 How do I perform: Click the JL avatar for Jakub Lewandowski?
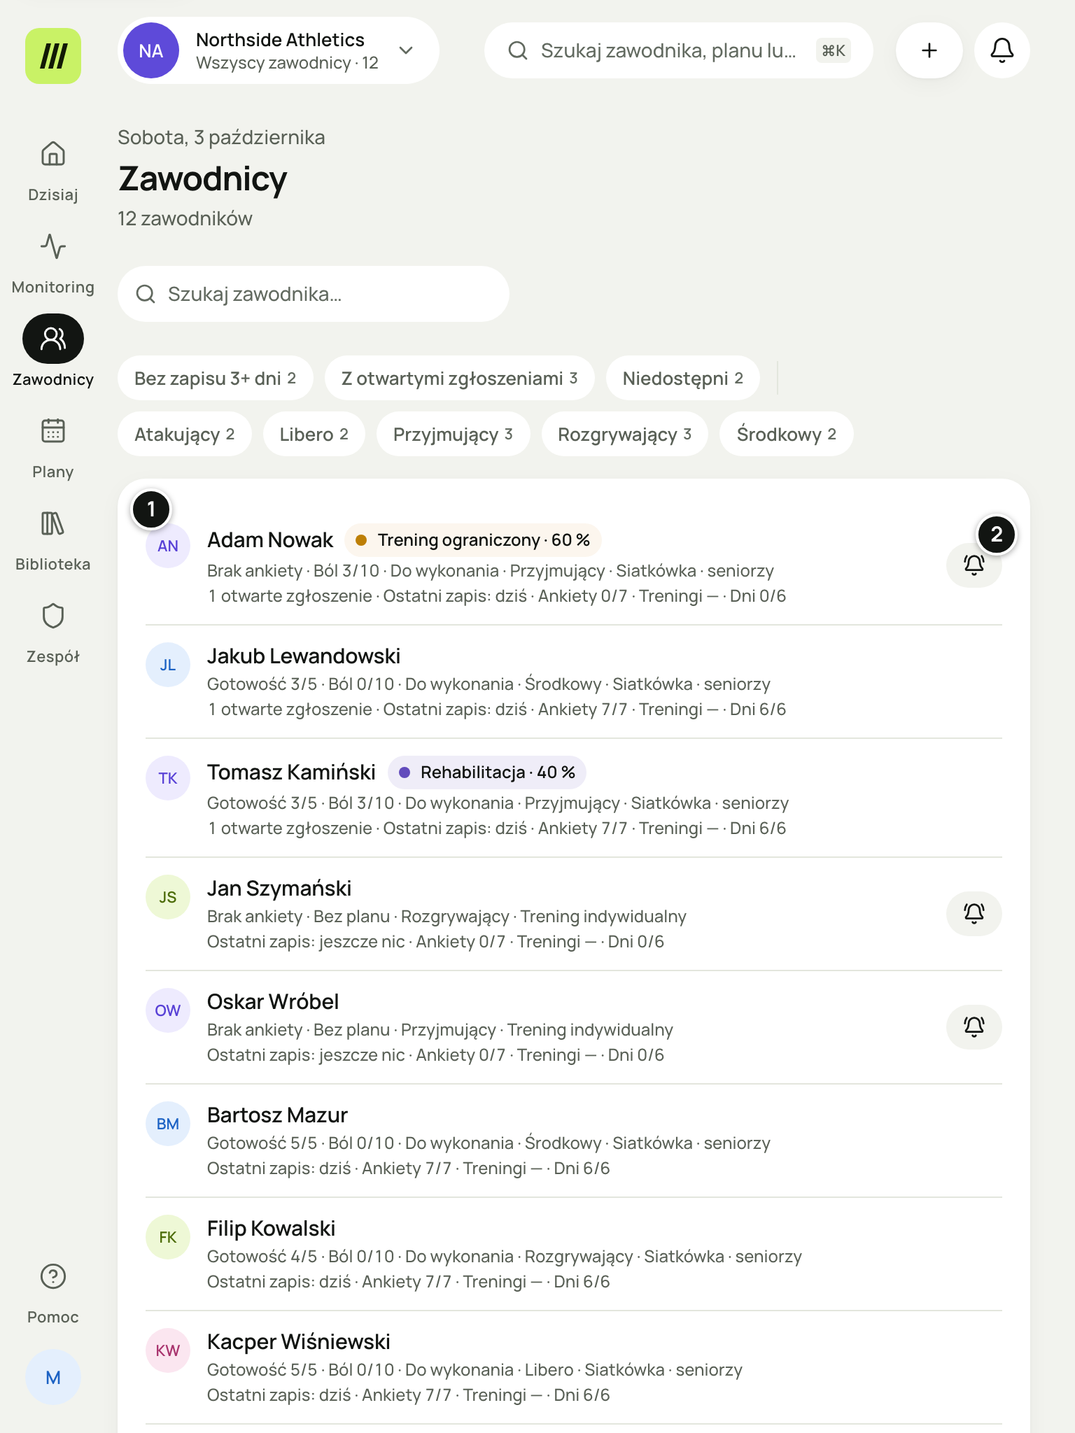coord(168,665)
